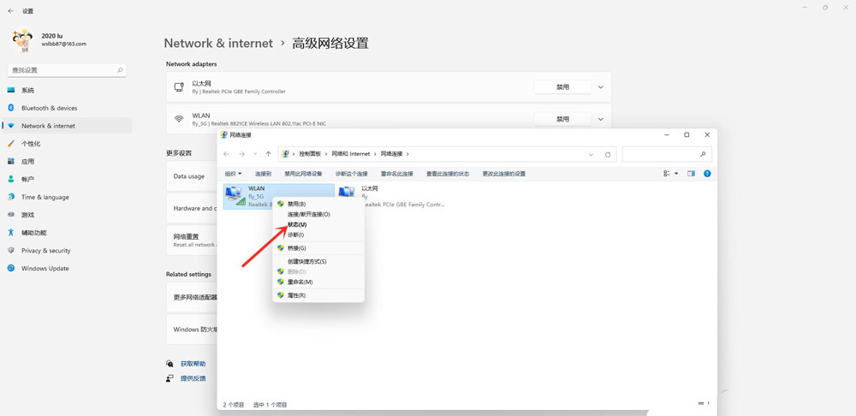Click 更改此连接的设置 toolbar command
This screenshot has width=856, height=416.
504,174
